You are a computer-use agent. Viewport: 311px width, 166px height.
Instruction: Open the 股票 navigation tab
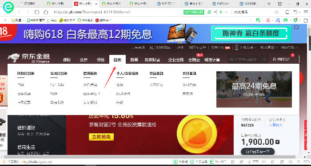pos(134,60)
